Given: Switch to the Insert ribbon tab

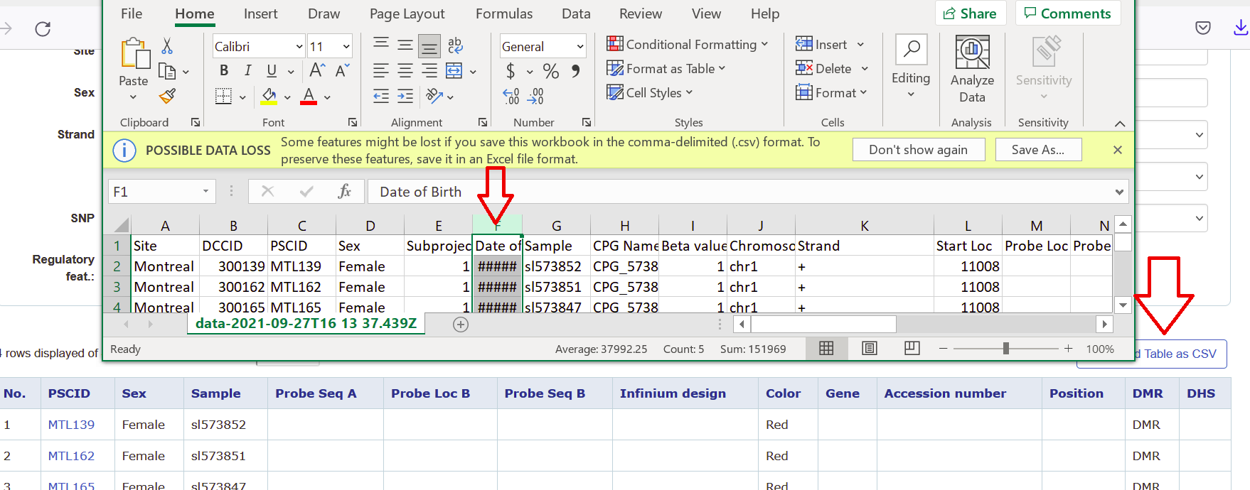Looking at the screenshot, I should pyautogui.click(x=261, y=13).
